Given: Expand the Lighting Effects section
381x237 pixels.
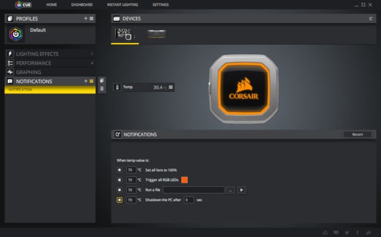Looking at the screenshot, I should click(x=50, y=54).
